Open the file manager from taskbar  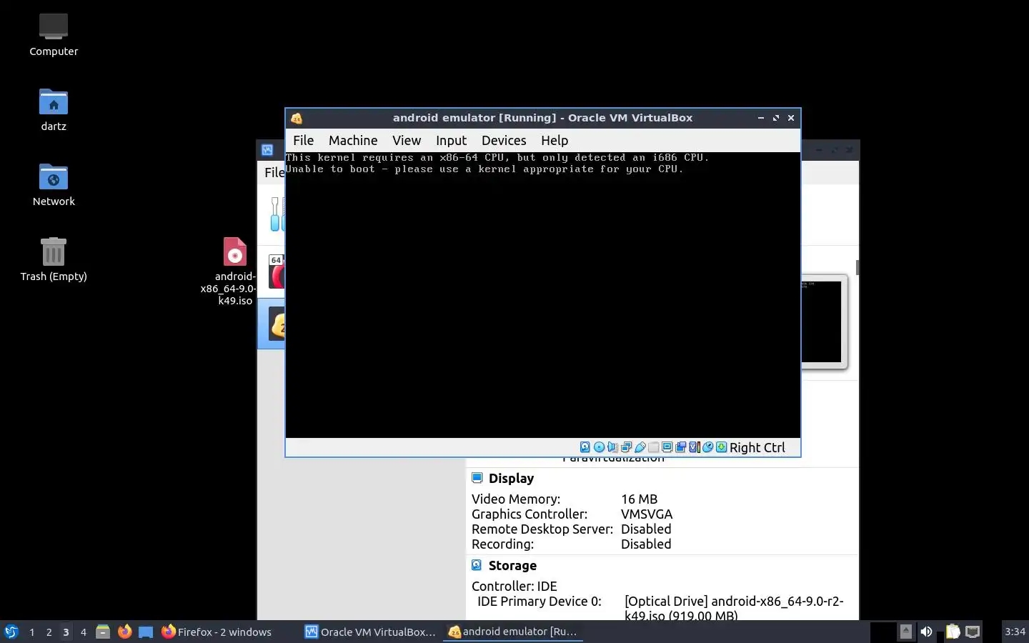coord(103,632)
